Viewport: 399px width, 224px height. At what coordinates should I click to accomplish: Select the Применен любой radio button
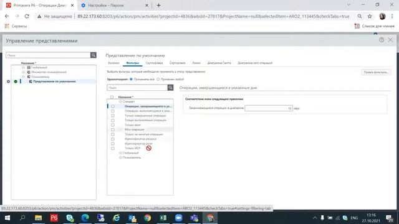tap(158, 79)
